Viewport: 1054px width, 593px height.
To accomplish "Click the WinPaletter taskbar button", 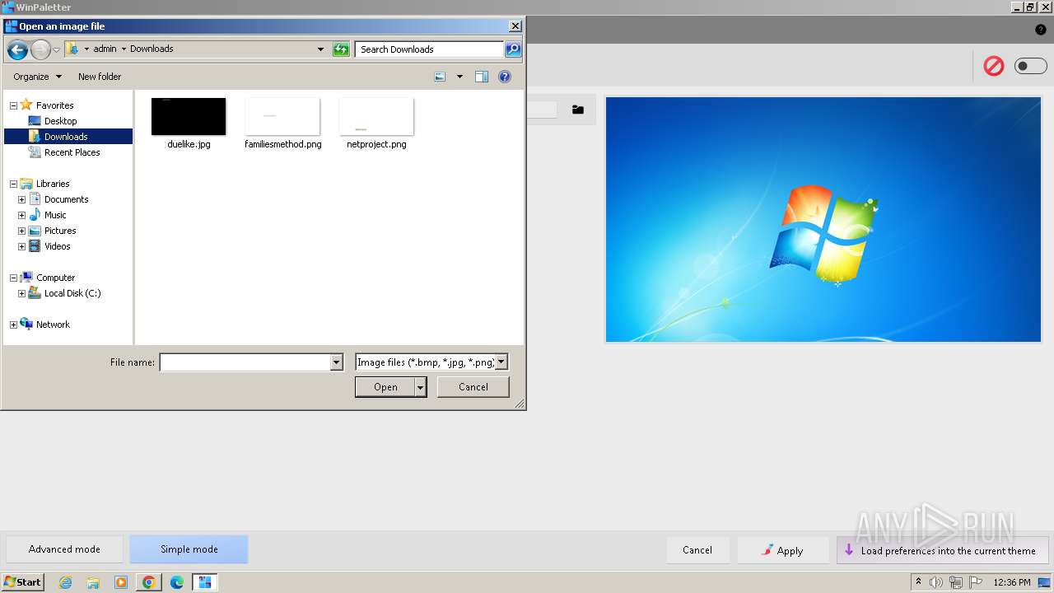I will 204,582.
